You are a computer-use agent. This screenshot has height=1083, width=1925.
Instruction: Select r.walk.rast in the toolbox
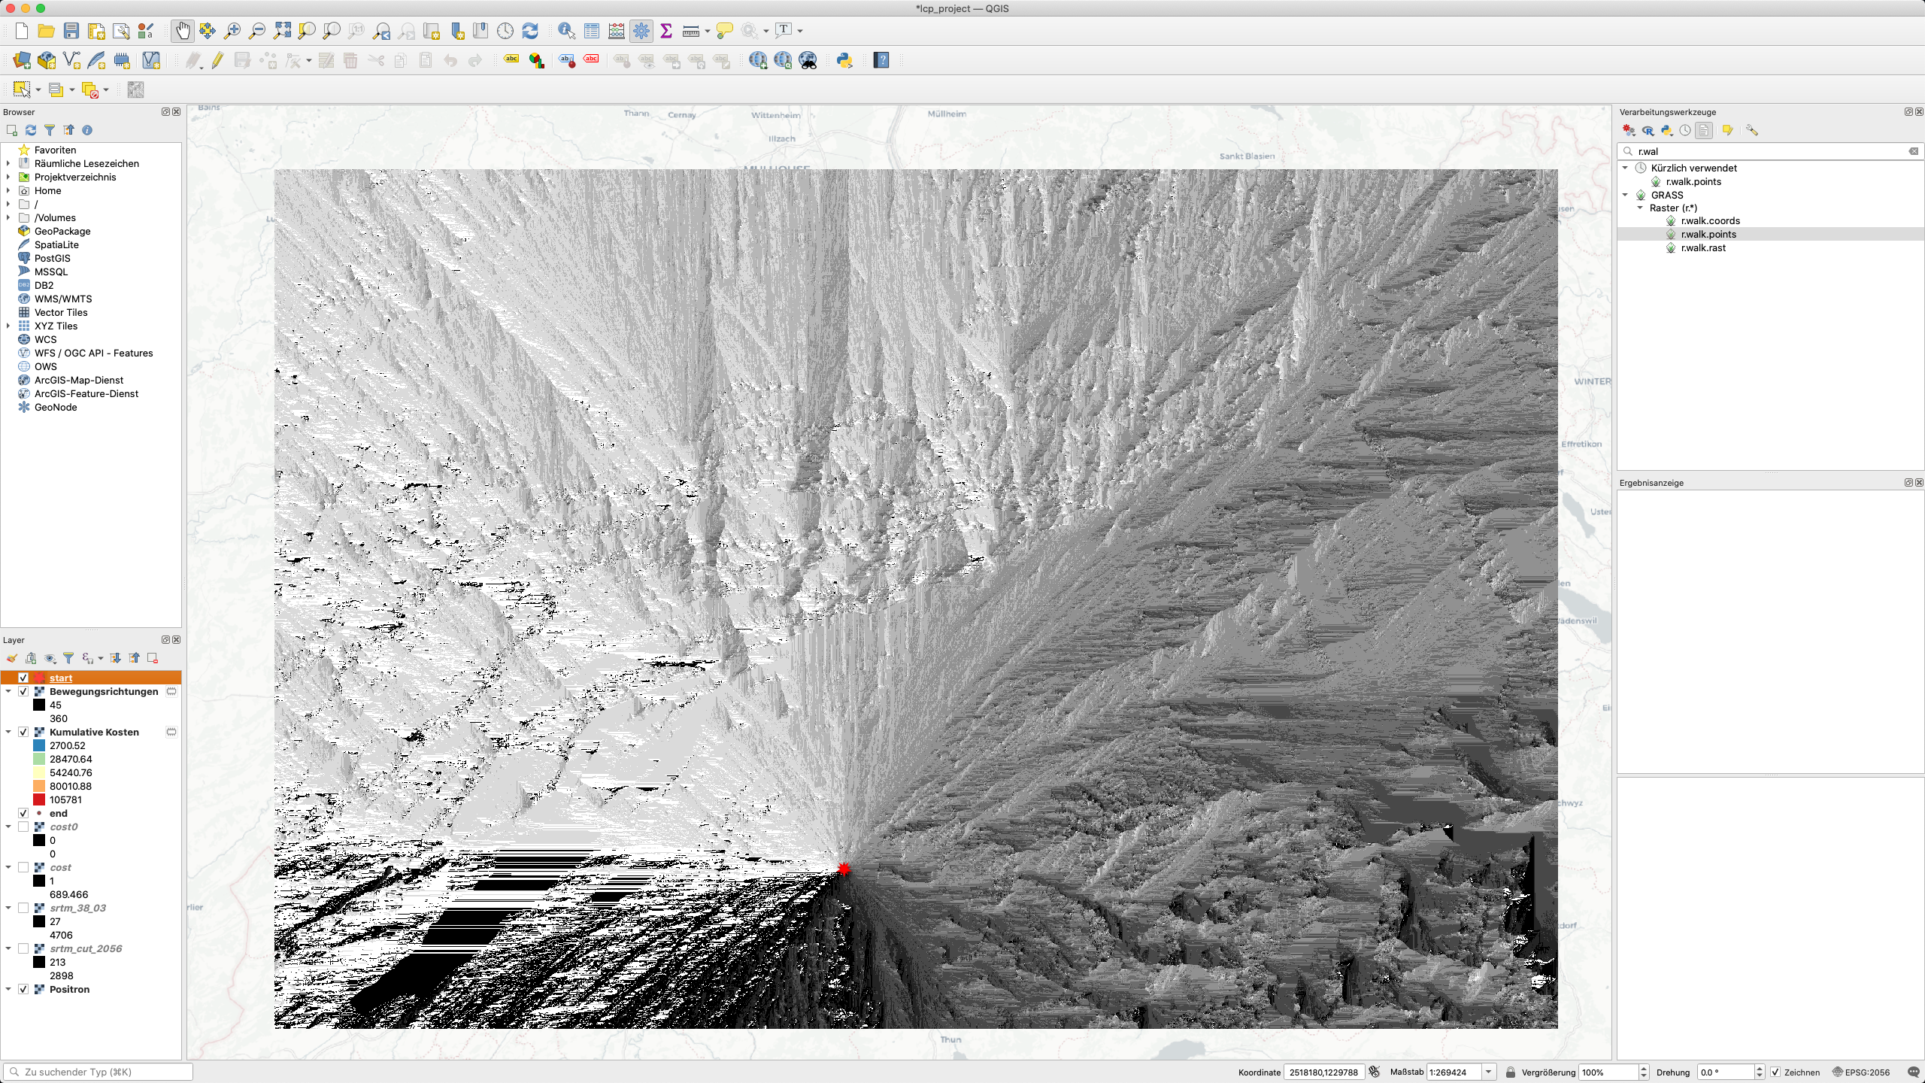(x=1703, y=247)
